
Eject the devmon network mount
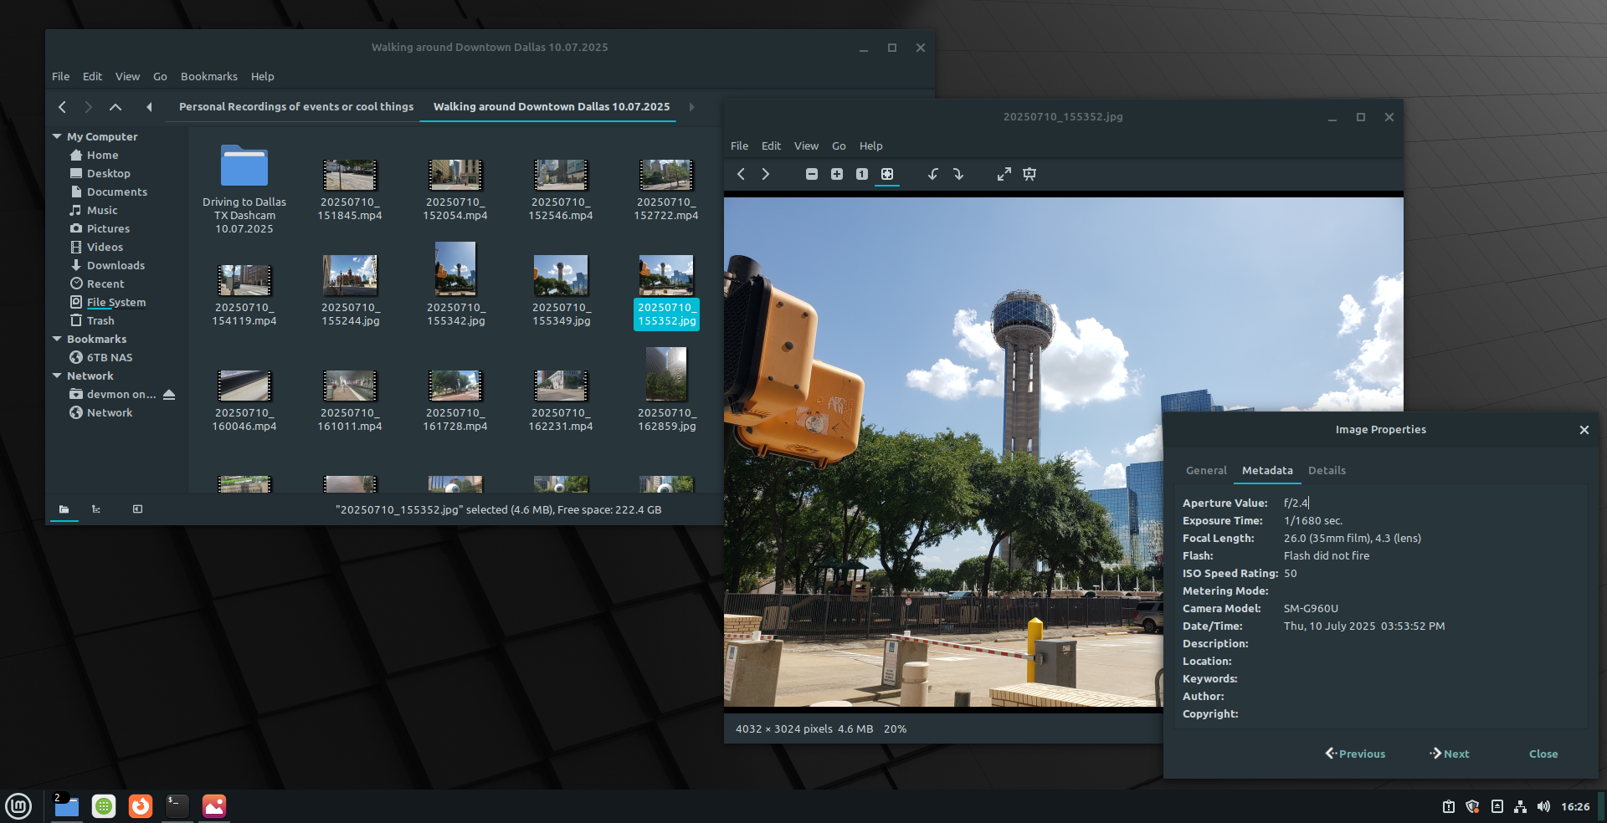pyautogui.click(x=169, y=394)
